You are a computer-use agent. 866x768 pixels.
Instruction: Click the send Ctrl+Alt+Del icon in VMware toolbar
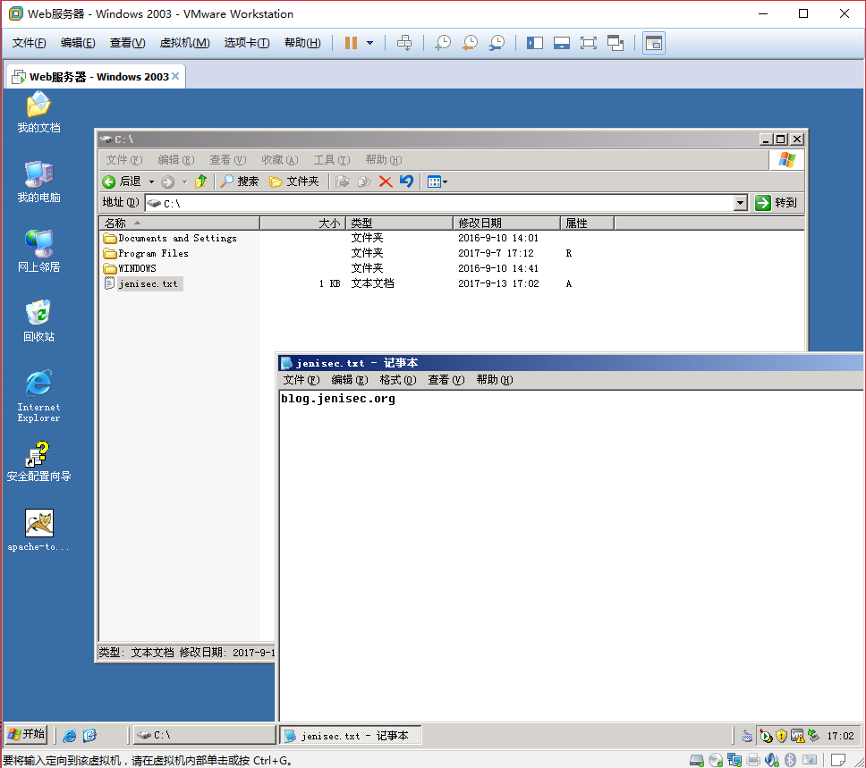coord(404,43)
